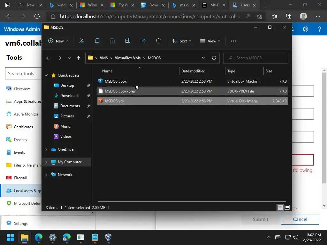
Task: Click VM6 in the breadcrumb path
Action: (x=104, y=58)
